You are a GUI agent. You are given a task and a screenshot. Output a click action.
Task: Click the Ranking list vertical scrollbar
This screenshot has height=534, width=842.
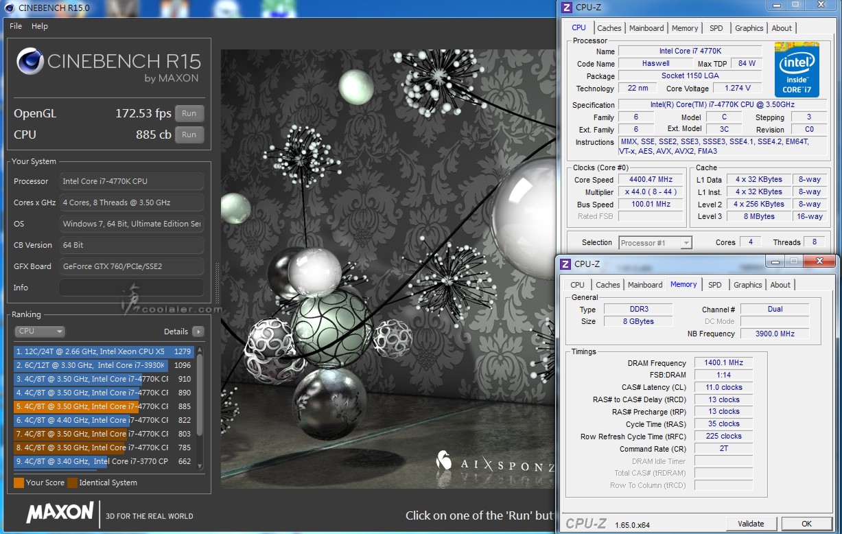point(200,406)
